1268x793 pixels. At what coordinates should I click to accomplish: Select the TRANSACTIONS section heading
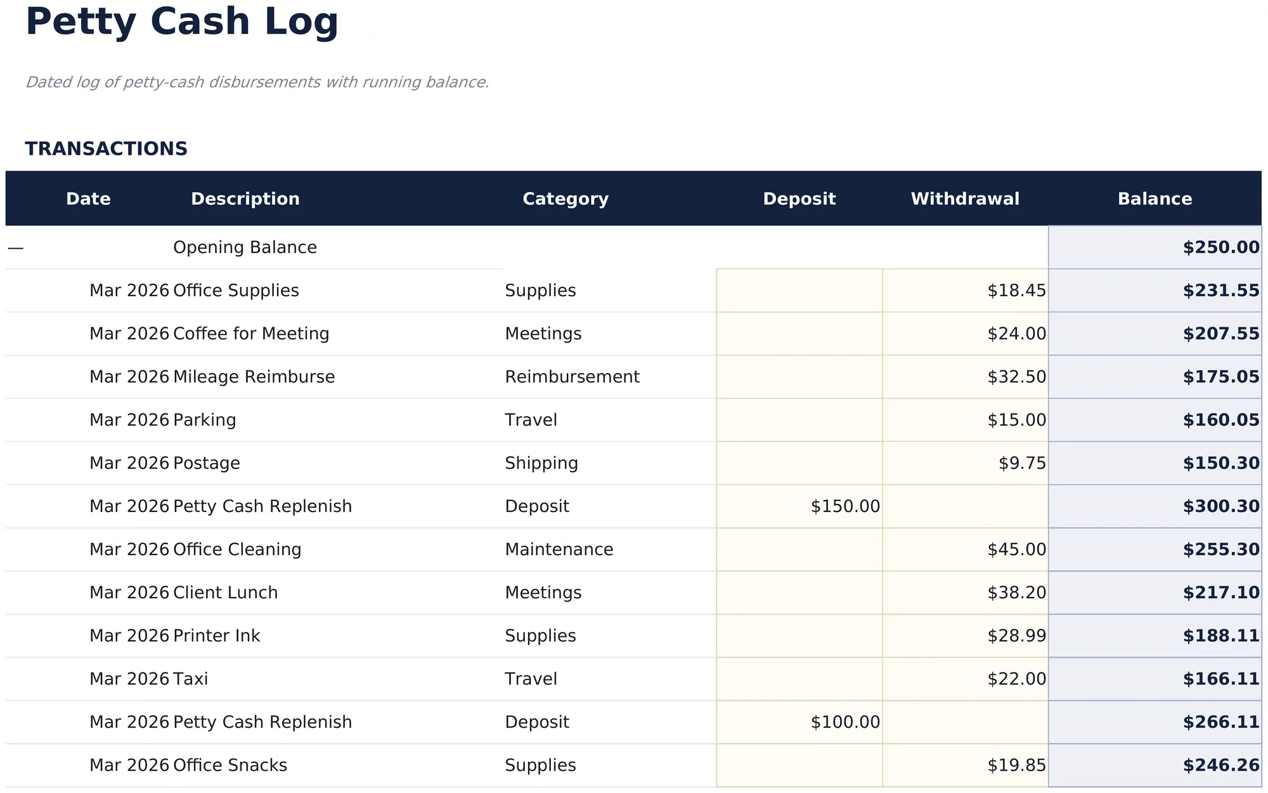[x=107, y=149]
